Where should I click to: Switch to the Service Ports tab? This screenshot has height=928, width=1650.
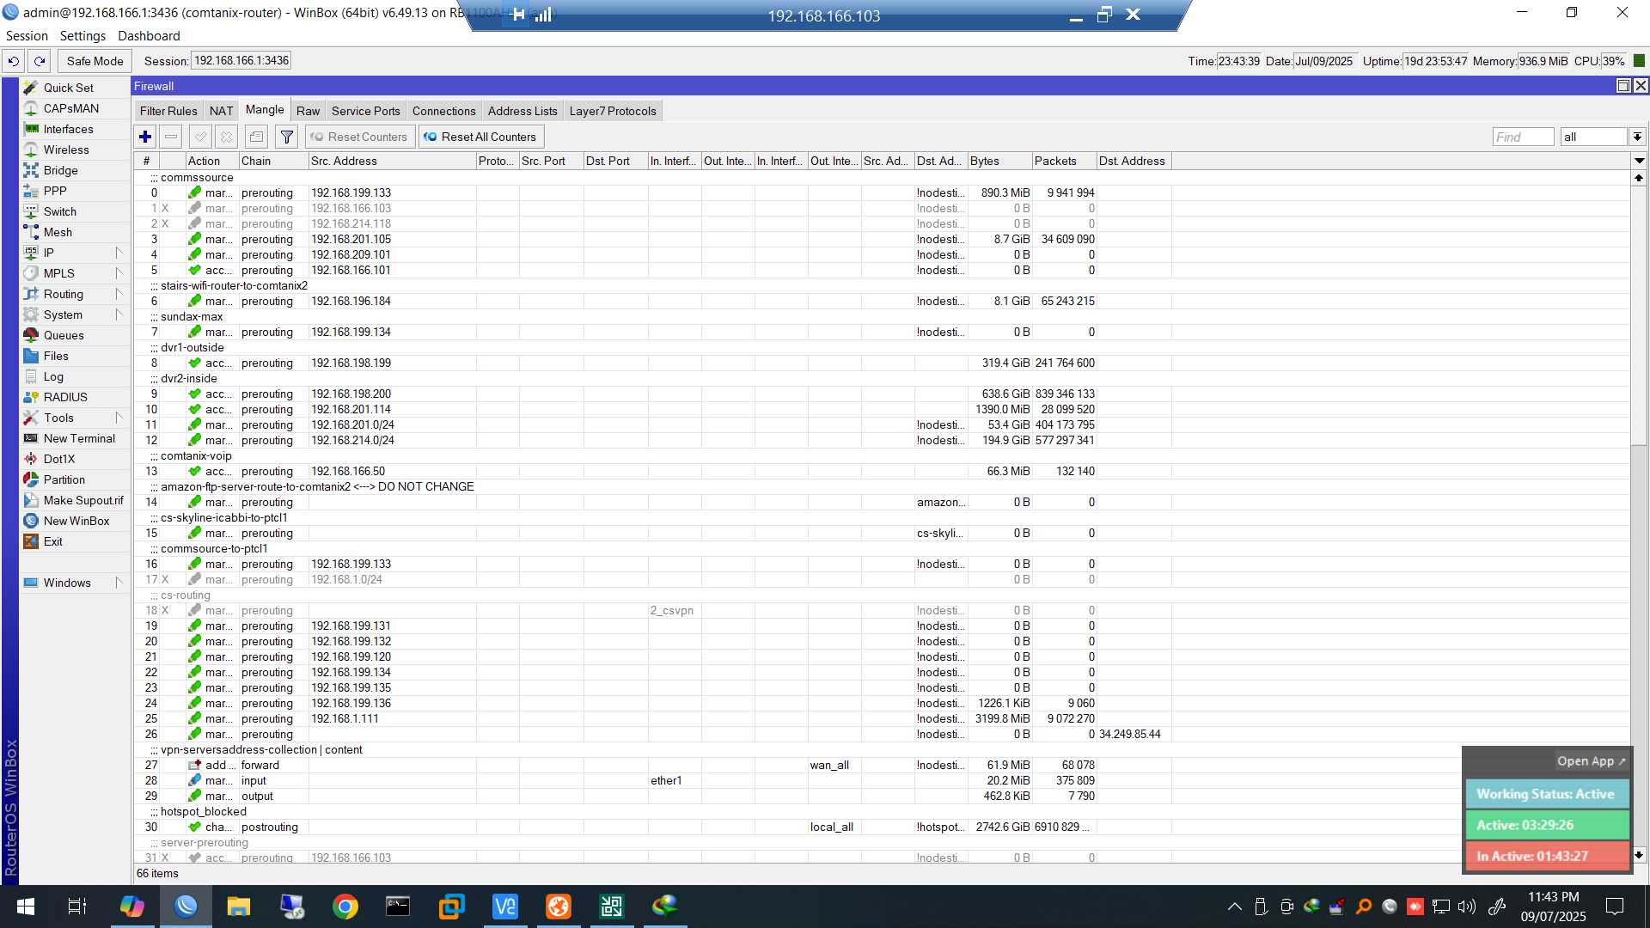coord(366,111)
